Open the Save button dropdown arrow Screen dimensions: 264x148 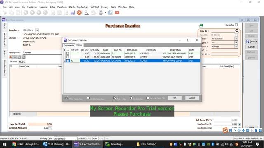pos(257,42)
